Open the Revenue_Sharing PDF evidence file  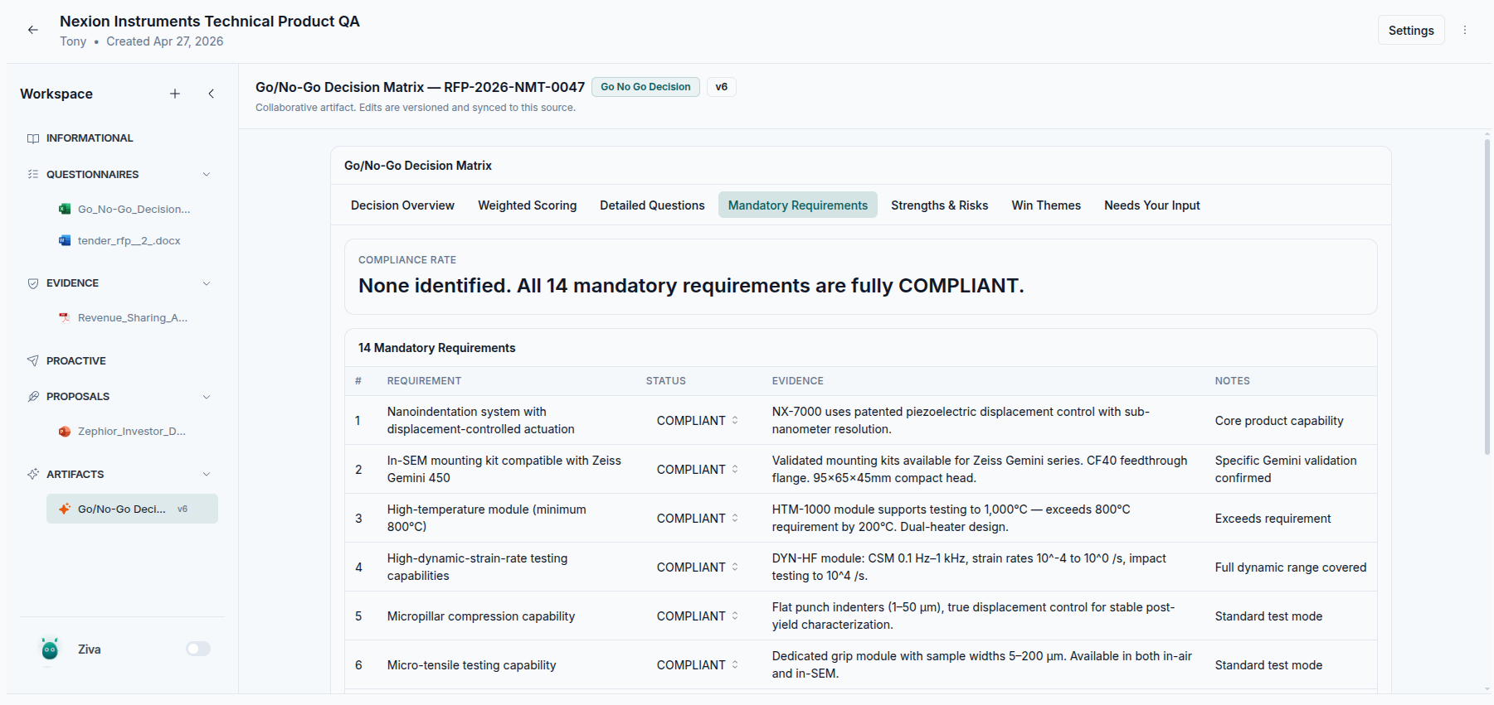coord(131,318)
